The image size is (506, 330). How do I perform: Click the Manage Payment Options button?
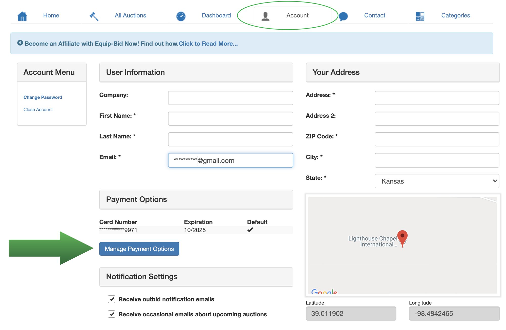point(139,249)
